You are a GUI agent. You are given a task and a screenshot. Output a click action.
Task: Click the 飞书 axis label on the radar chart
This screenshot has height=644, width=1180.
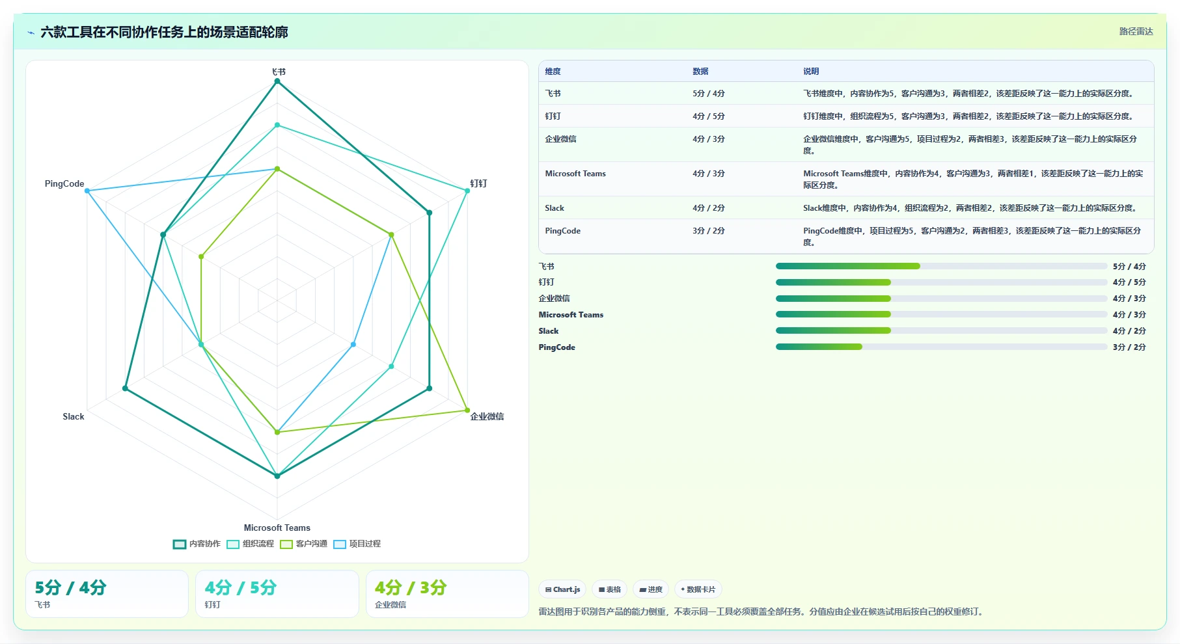point(279,72)
